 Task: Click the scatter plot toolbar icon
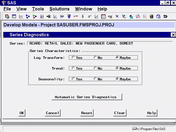point(55,16)
